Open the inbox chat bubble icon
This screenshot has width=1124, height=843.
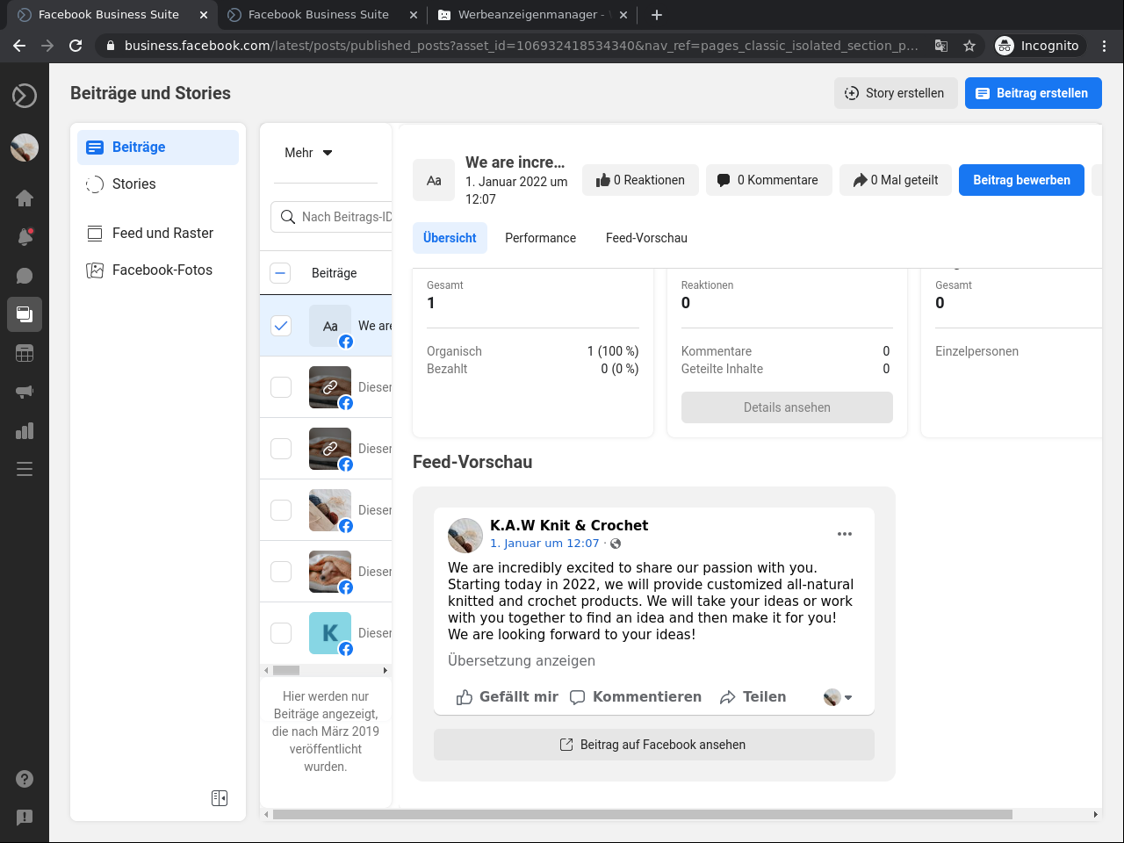coord(25,276)
